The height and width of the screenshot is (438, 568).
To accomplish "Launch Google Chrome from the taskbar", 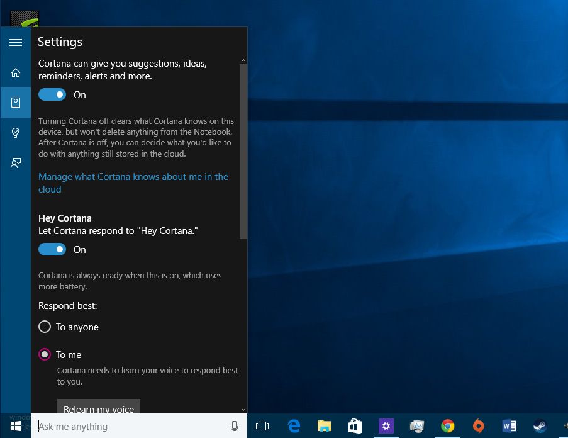I will coord(447,426).
